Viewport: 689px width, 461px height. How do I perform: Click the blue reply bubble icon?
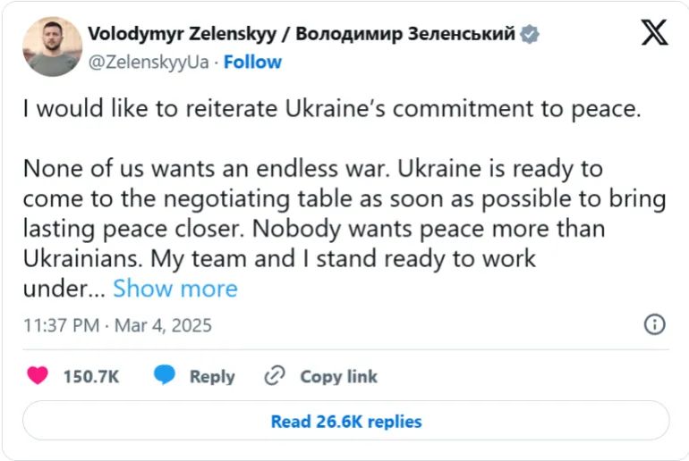coord(165,376)
